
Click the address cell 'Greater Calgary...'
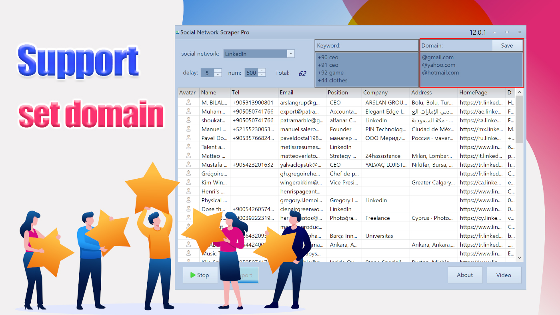[x=433, y=182]
